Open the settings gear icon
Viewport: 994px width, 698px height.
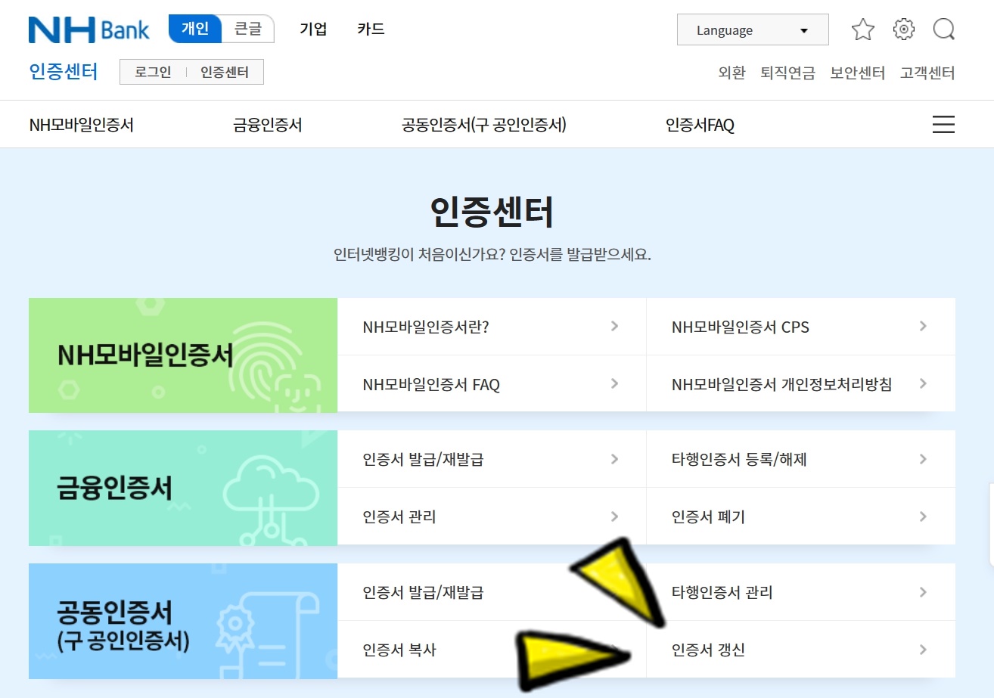click(903, 30)
